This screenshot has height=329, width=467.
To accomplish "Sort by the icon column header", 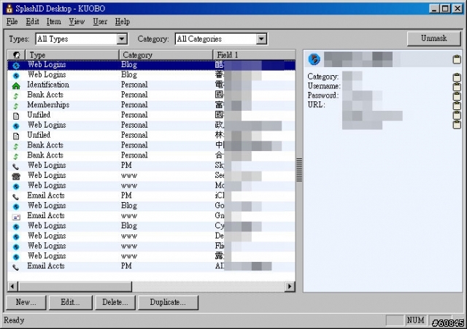I will 16,55.
